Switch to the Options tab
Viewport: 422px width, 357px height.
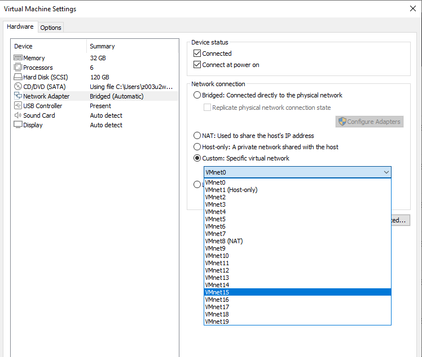51,28
